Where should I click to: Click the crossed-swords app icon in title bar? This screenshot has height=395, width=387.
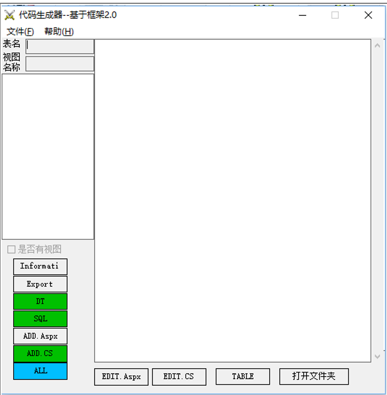coord(9,15)
